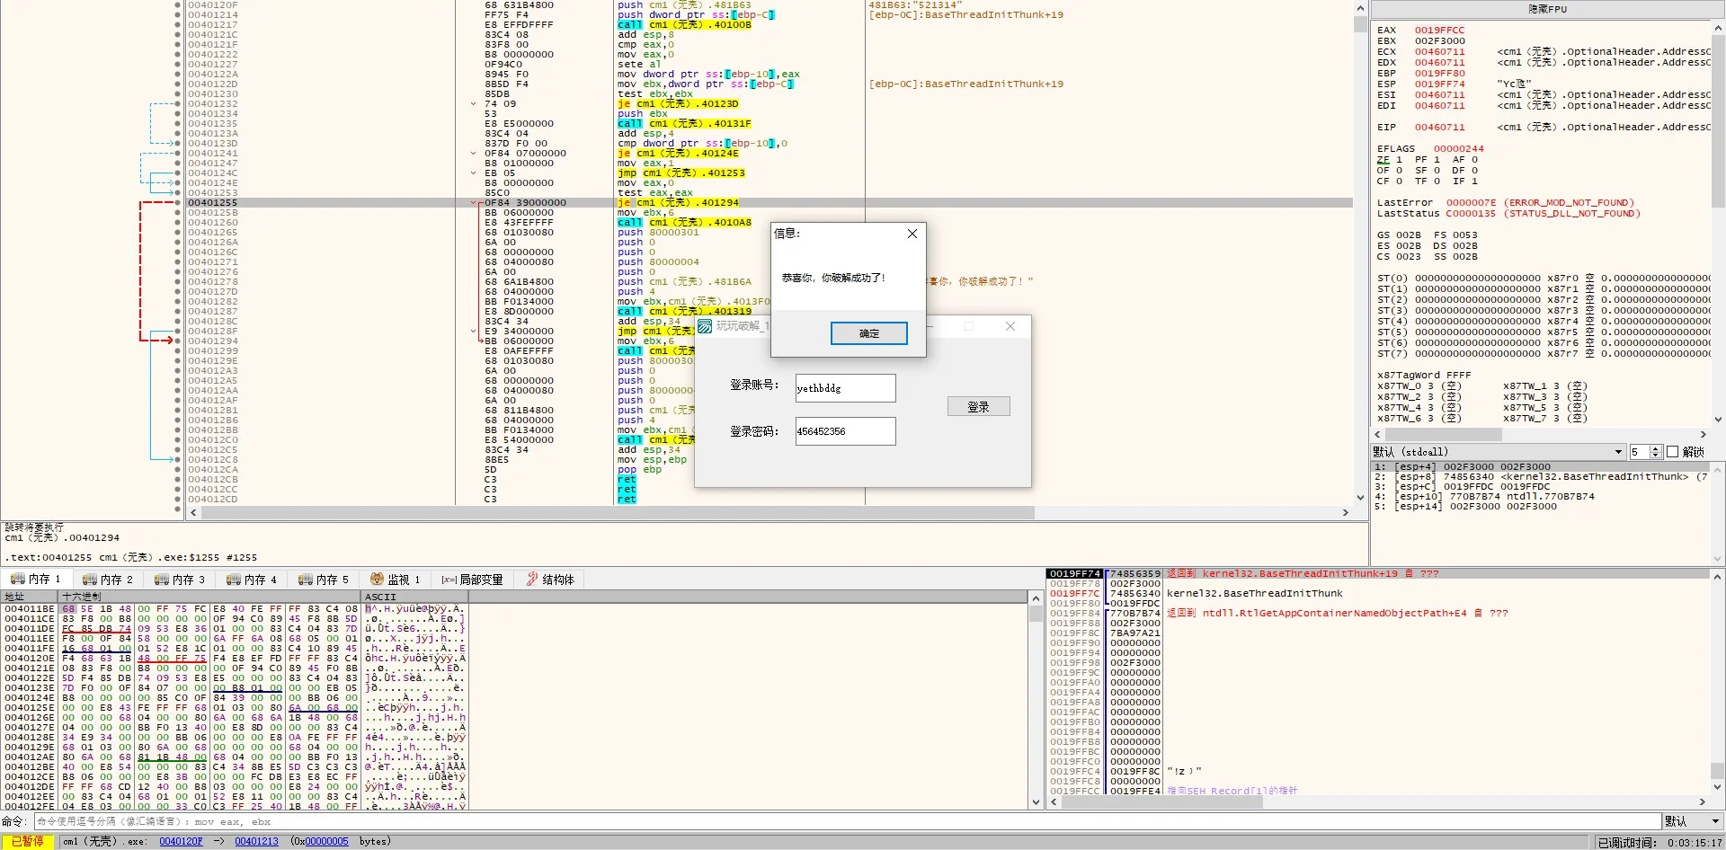Collapse the jump marker at address 00401232
The height and width of the screenshot is (850, 1726).
(x=474, y=104)
